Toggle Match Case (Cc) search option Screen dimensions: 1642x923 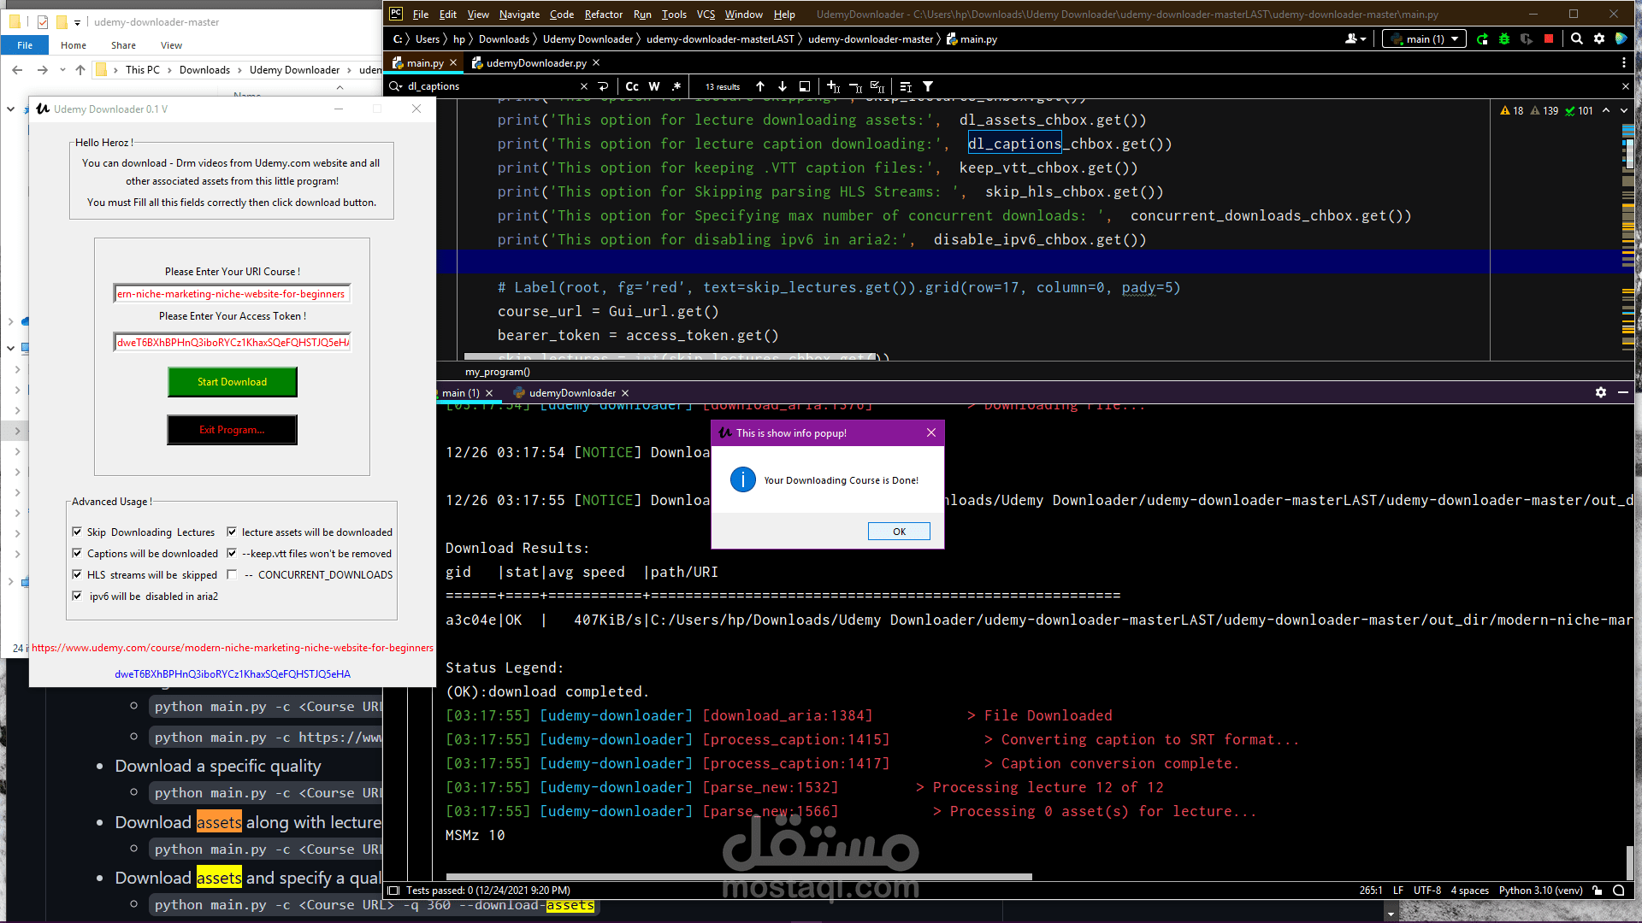coord(632,86)
